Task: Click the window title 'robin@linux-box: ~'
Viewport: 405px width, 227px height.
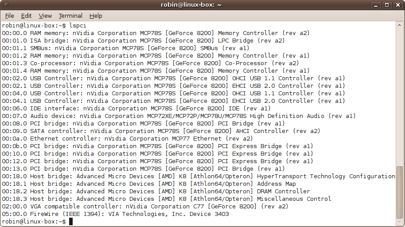Action: tap(191, 5)
